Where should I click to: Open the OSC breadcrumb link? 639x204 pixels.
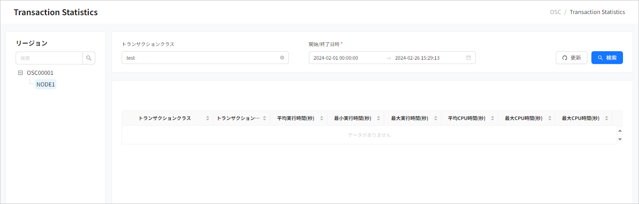pyautogui.click(x=555, y=12)
